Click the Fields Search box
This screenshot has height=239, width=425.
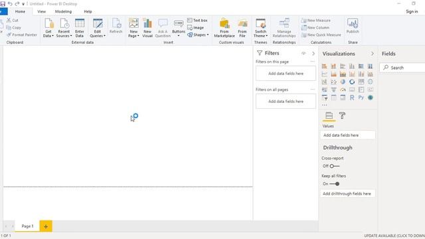[x=402, y=68]
